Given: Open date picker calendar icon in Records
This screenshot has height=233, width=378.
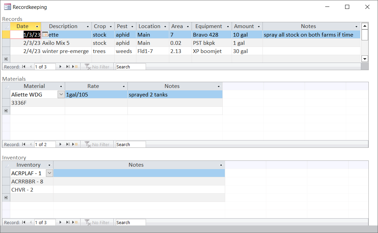Looking at the screenshot, I should [x=45, y=35].
